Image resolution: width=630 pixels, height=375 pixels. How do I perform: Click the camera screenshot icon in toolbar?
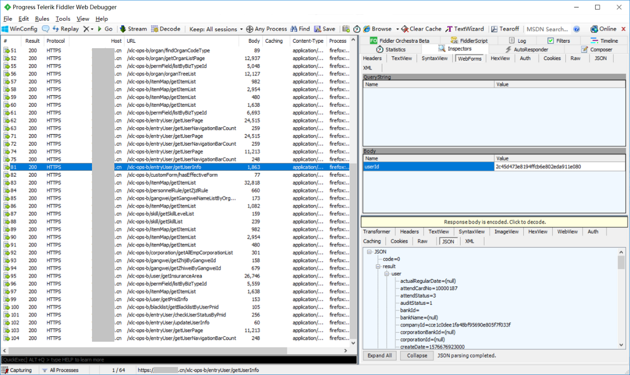pos(346,29)
